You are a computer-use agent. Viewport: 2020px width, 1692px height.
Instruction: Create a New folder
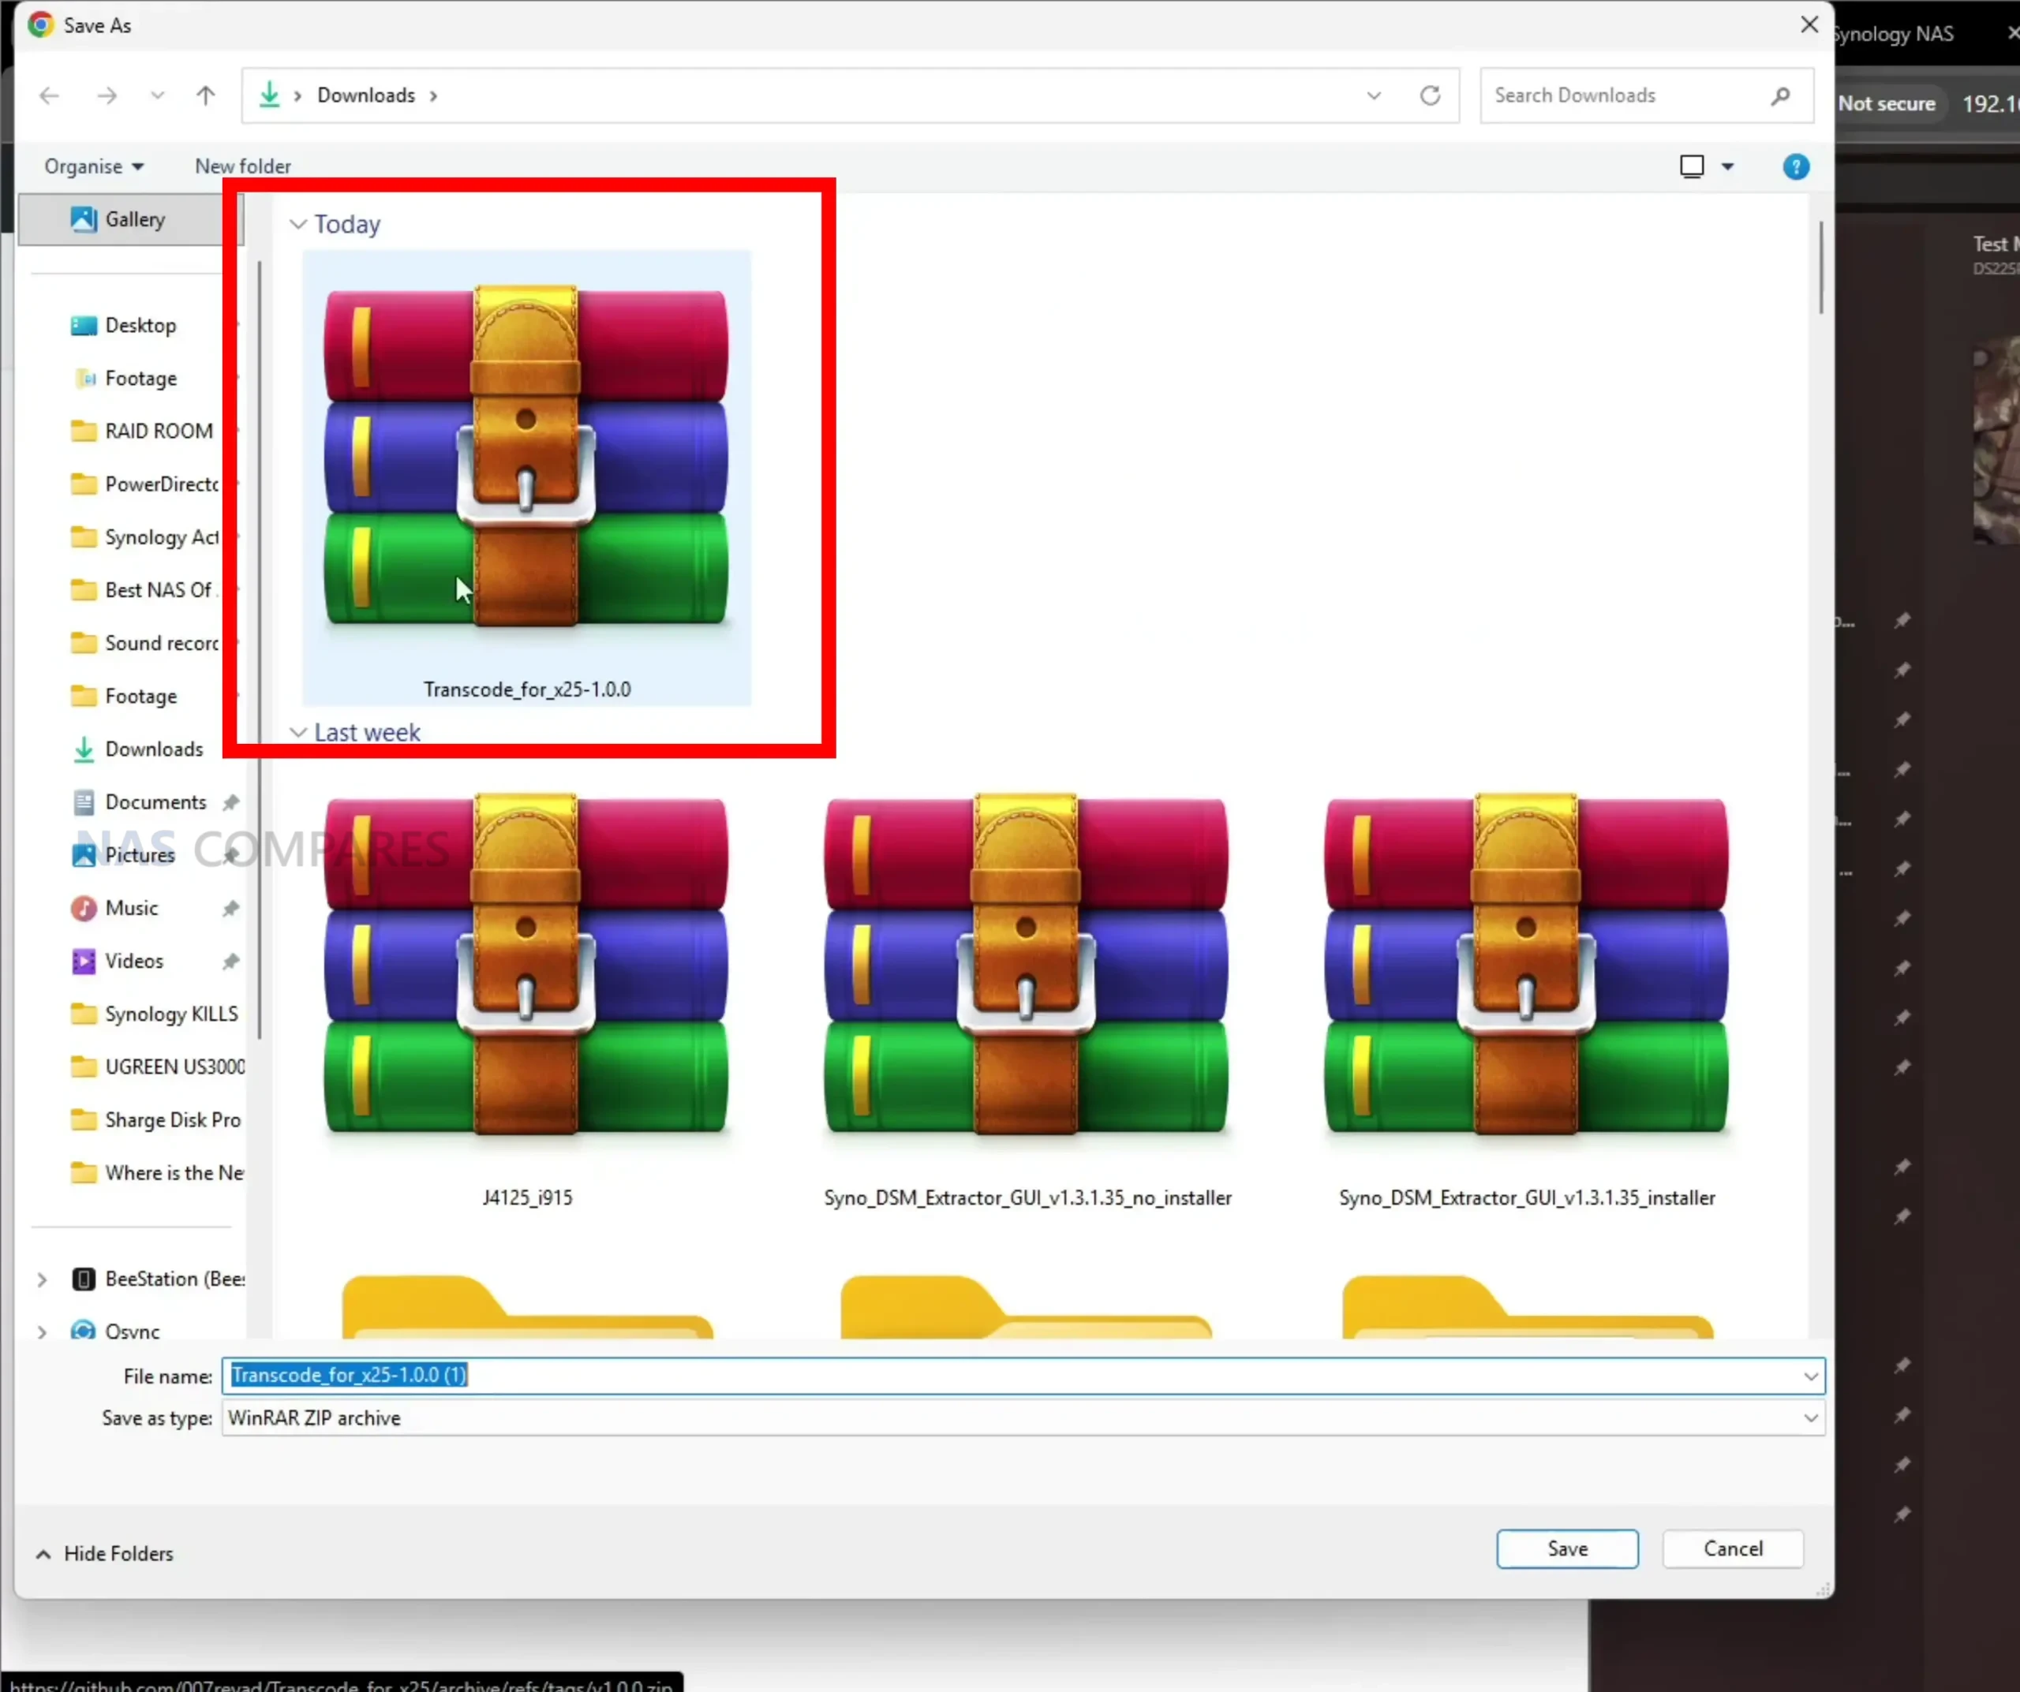[242, 166]
